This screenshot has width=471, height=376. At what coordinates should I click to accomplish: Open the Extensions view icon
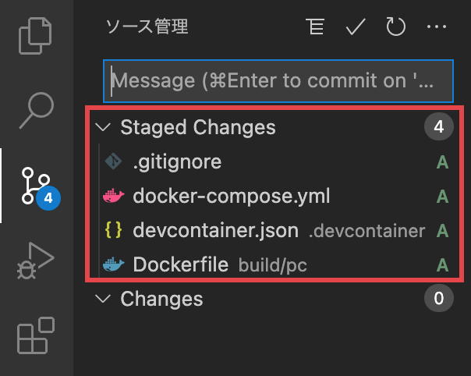tap(36, 336)
